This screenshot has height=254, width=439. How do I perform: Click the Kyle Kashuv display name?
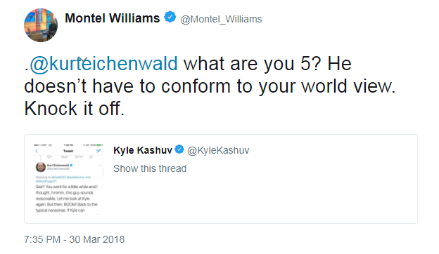point(143,150)
